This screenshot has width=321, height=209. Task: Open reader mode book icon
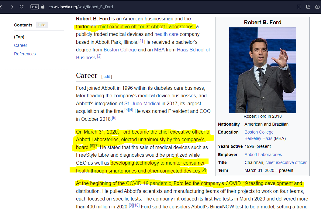point(299,7)
